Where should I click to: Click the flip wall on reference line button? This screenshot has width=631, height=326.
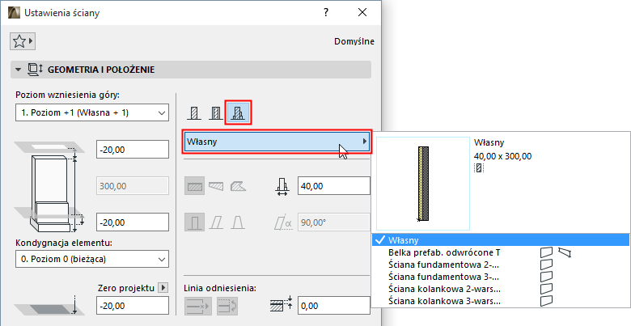[x=228, y=306]
